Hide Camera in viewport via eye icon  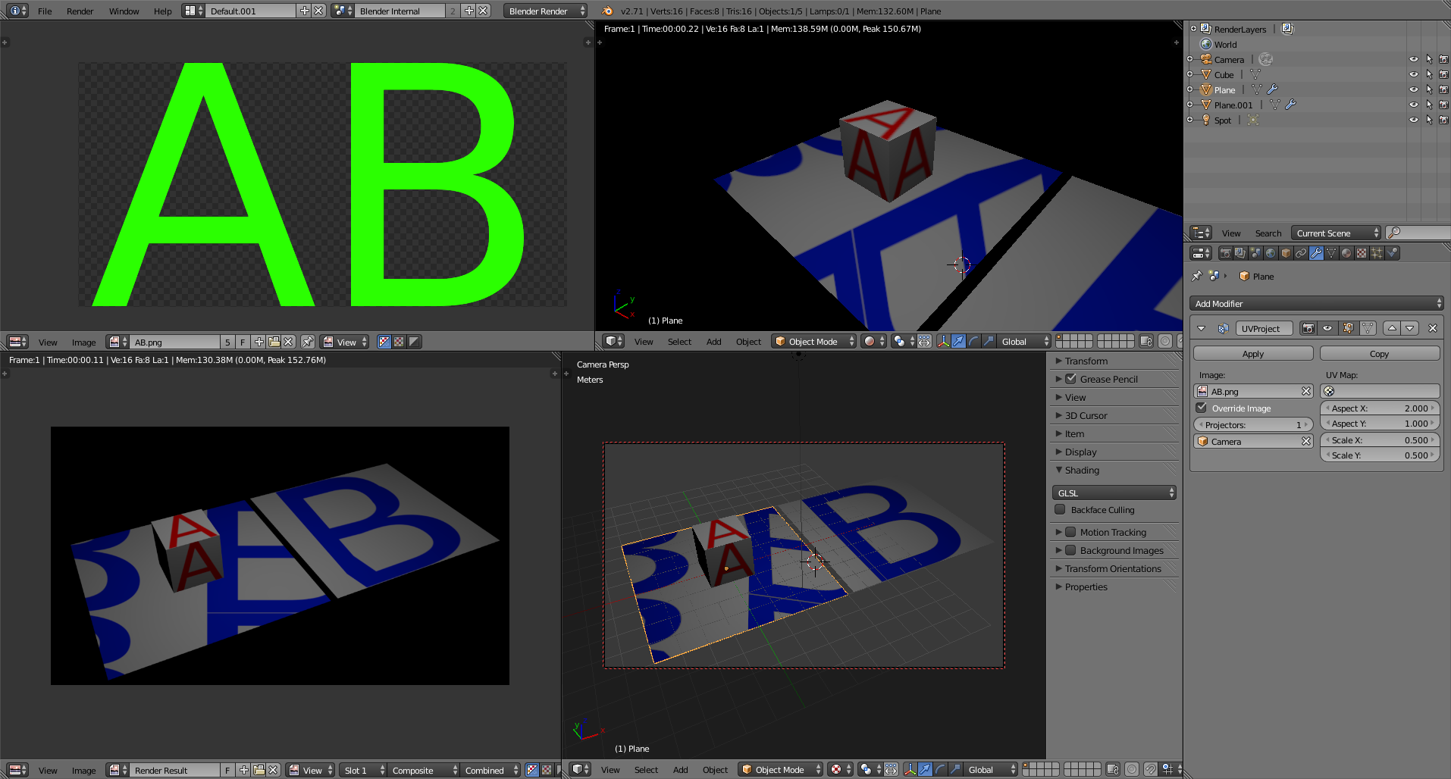pyautogui.click(x=1414, y=59)
